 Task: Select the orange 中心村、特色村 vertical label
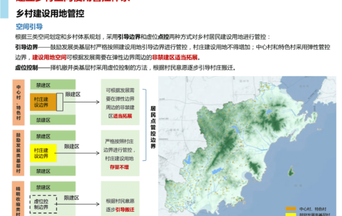[x=19, y=103]
